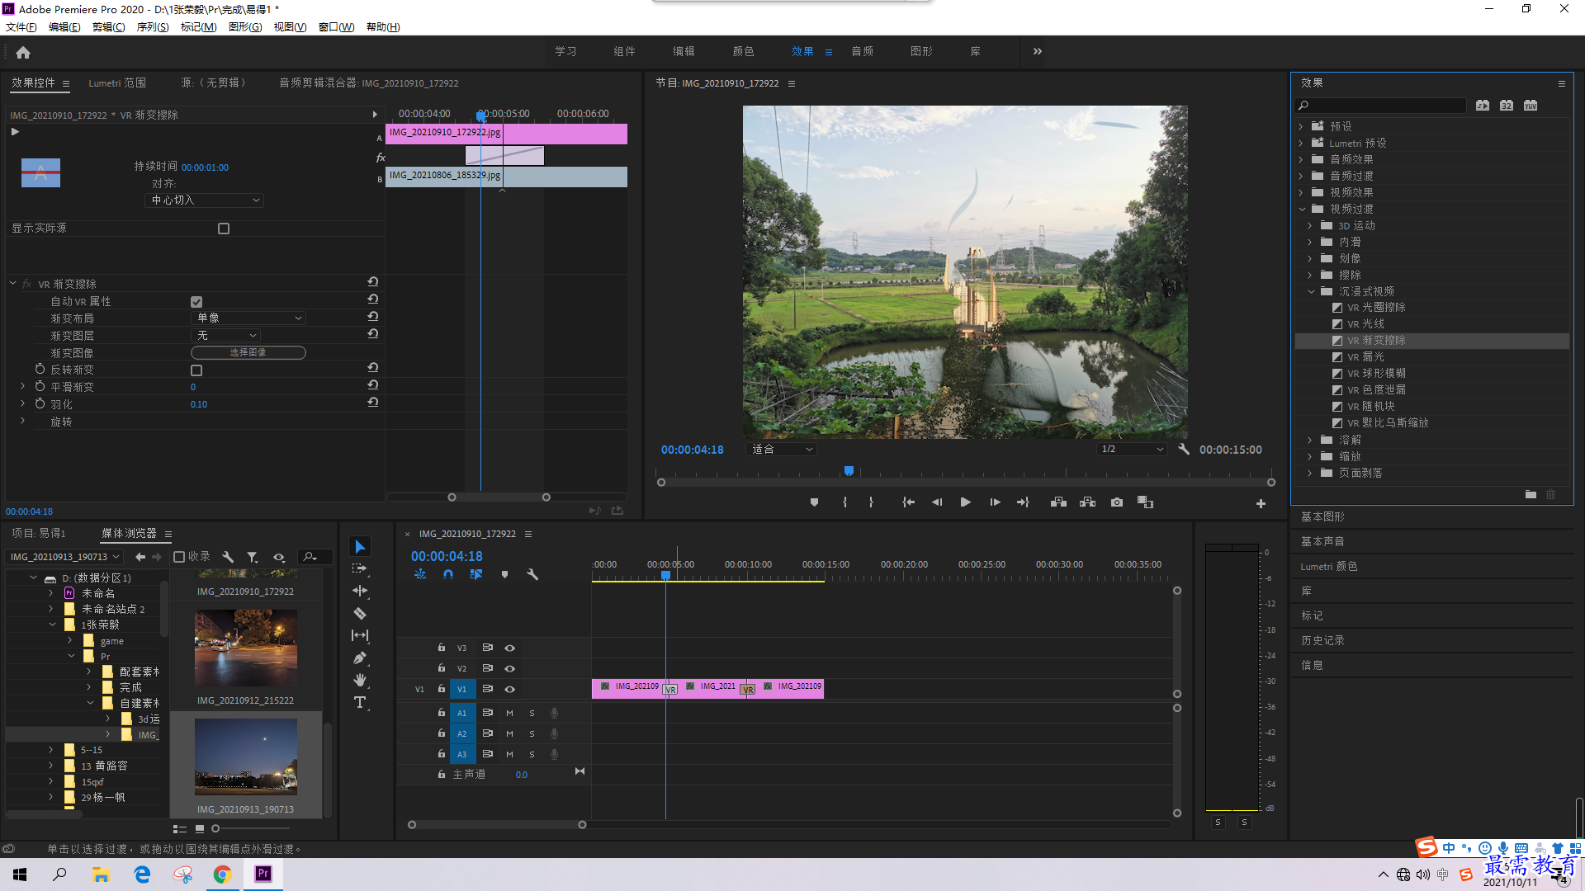Click the Lift button in program monitor
The width and height of the screenshot is (1585, 891).
[1058, 502]
